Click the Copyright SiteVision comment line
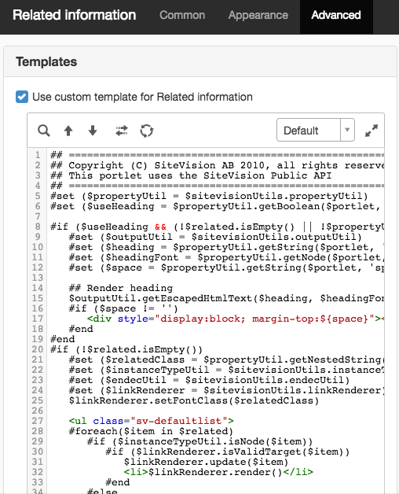Viewport: 399px width, 494px height. click(217, 165)
